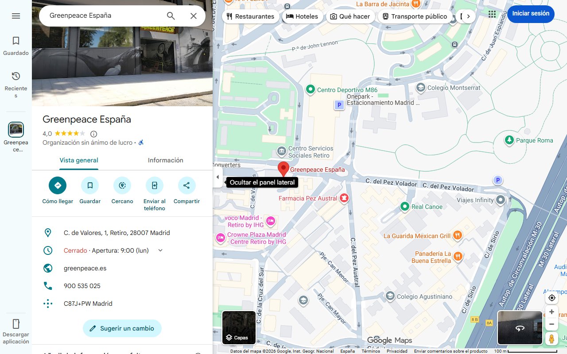The width and height of the screenshot is (567, 354).
Task: Clear the Greenpeace España search
Action: click(194, 16)
